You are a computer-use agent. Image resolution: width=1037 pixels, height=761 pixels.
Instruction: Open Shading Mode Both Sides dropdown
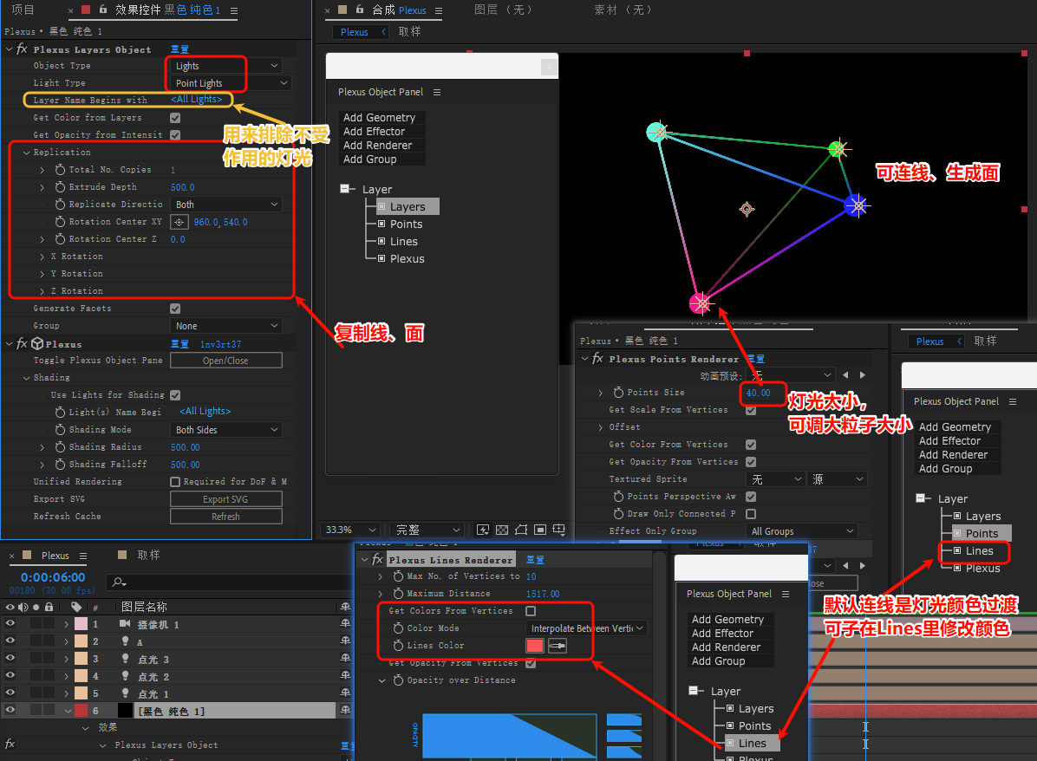click(x=226, y=430)
